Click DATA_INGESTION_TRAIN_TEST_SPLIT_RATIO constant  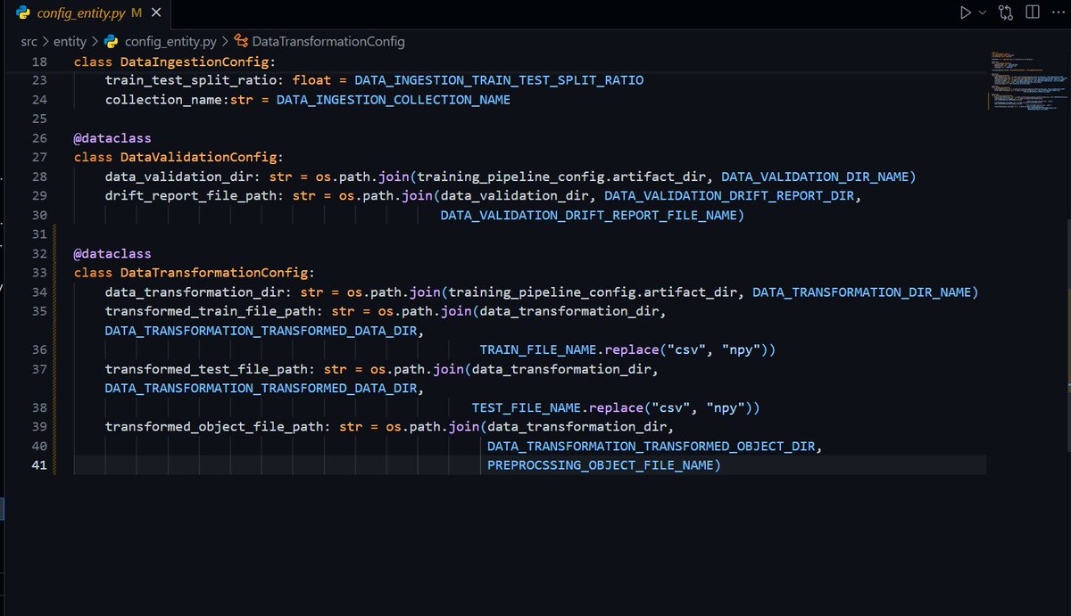point(499,80)
